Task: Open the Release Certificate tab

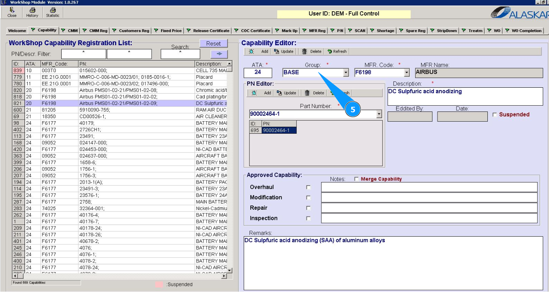Action: [x=208, y=30]
